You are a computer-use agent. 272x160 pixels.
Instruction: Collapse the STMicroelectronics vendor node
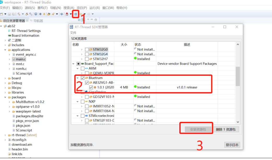click(78, 116)
